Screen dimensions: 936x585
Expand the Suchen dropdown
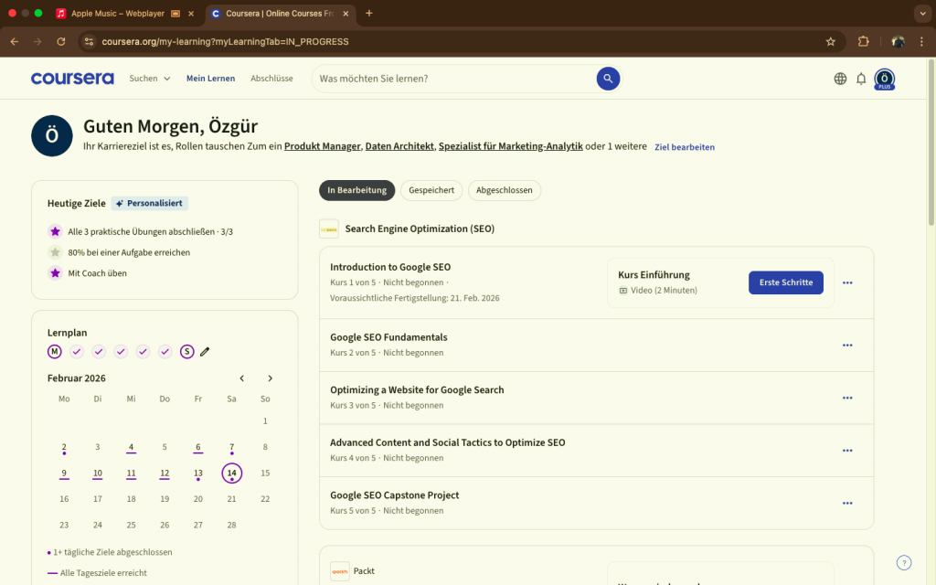(150, 79)
